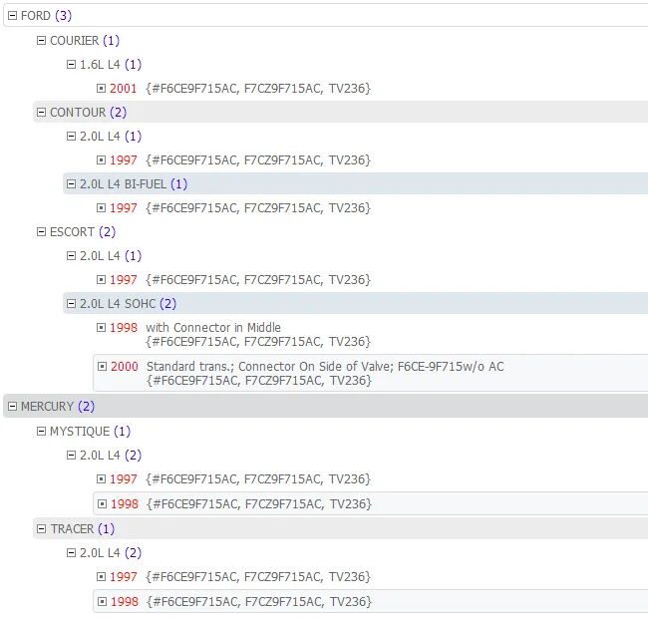This screenshot has width=648, height=618.
Task: Click year 1997 under MYSTIQUE
Action: [124, 479]
